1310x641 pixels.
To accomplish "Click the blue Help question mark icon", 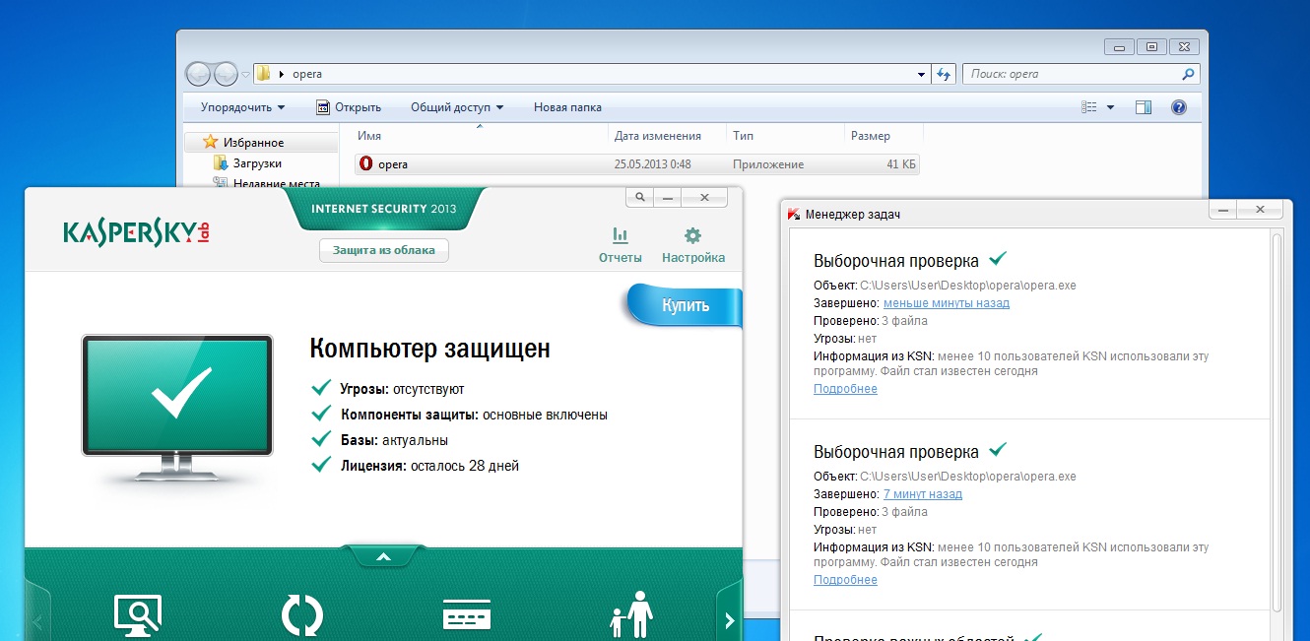I will pos(1179,107).
